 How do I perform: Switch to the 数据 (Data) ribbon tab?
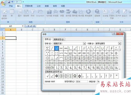pos(47,6)
